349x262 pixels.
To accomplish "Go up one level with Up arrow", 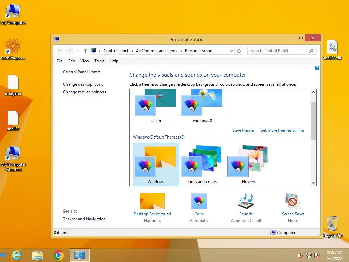I will point(86,51).
